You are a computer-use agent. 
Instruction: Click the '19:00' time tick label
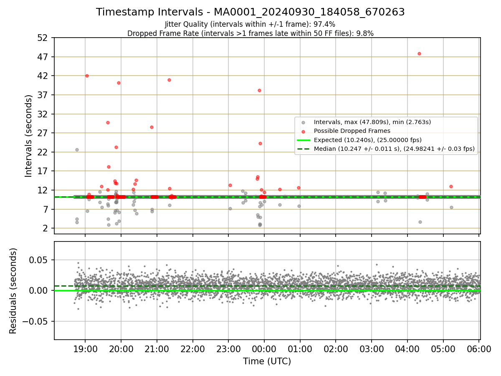[x=85, y=349]
